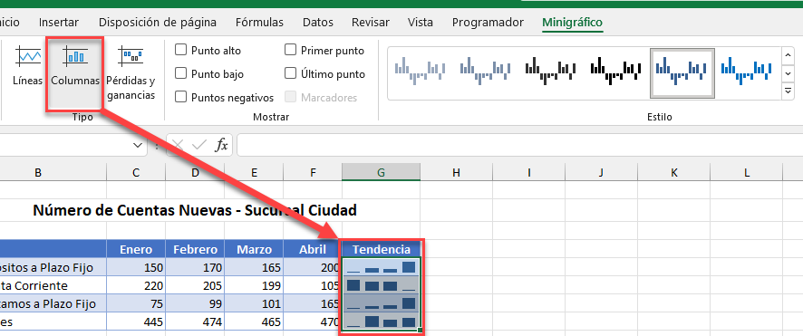
Task: Open the Disposición de página tab
Action: (x=158, y=23)
